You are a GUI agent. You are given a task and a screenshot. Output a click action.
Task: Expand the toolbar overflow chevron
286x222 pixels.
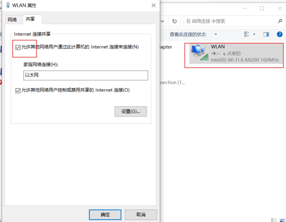216,34
